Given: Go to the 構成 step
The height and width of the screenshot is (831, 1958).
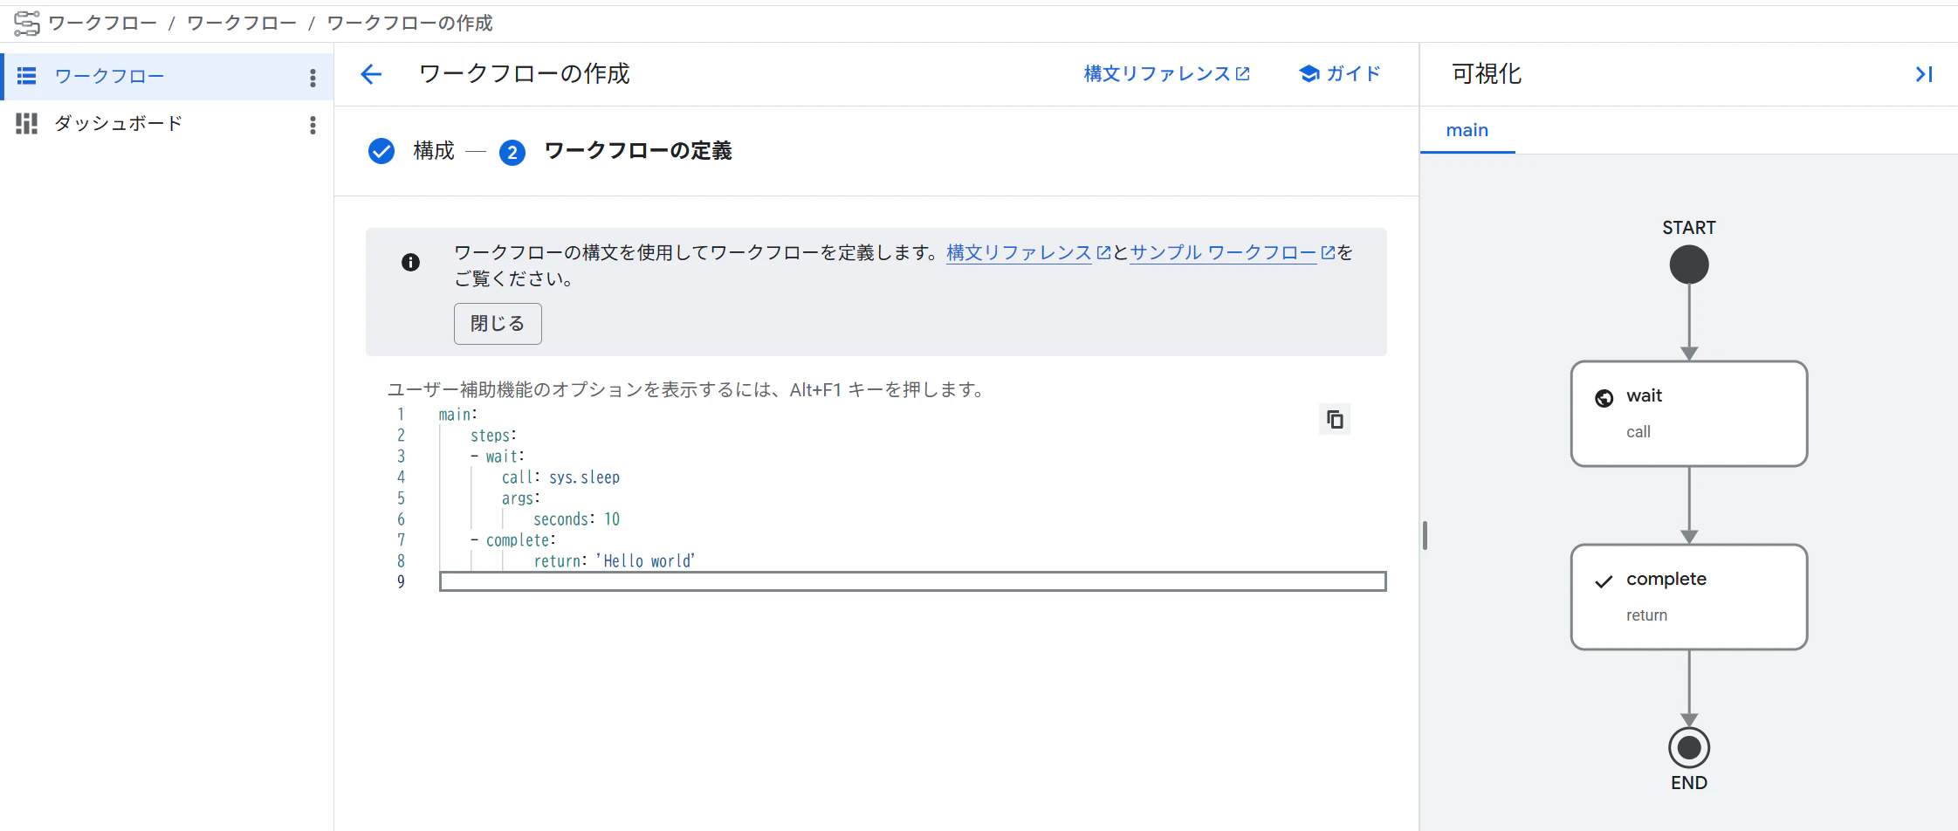Looking at the screenshot, I should (434, 151).
